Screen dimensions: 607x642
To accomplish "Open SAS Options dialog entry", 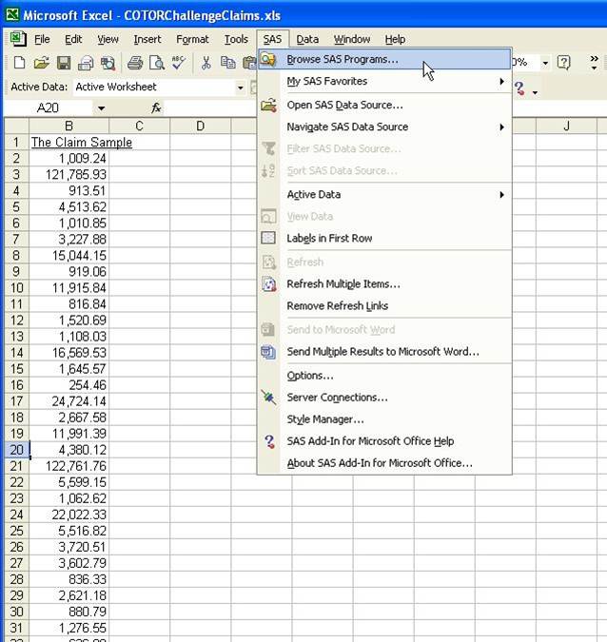I will point(385,376).
